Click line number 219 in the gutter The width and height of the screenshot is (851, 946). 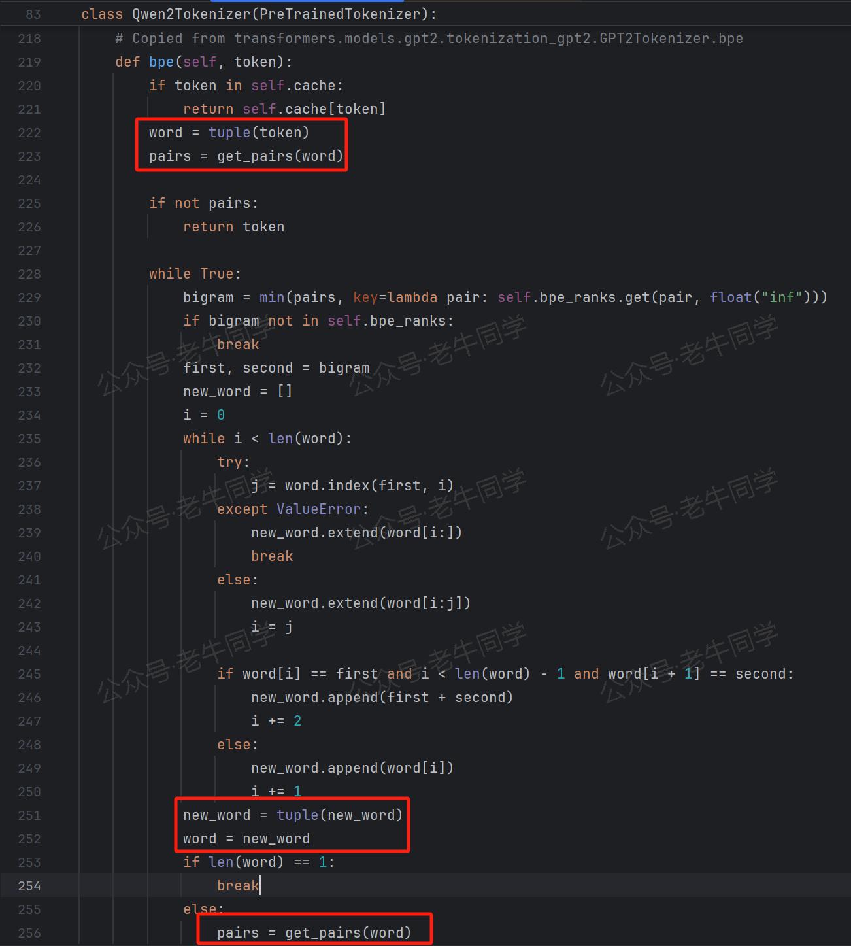(29, 62)
